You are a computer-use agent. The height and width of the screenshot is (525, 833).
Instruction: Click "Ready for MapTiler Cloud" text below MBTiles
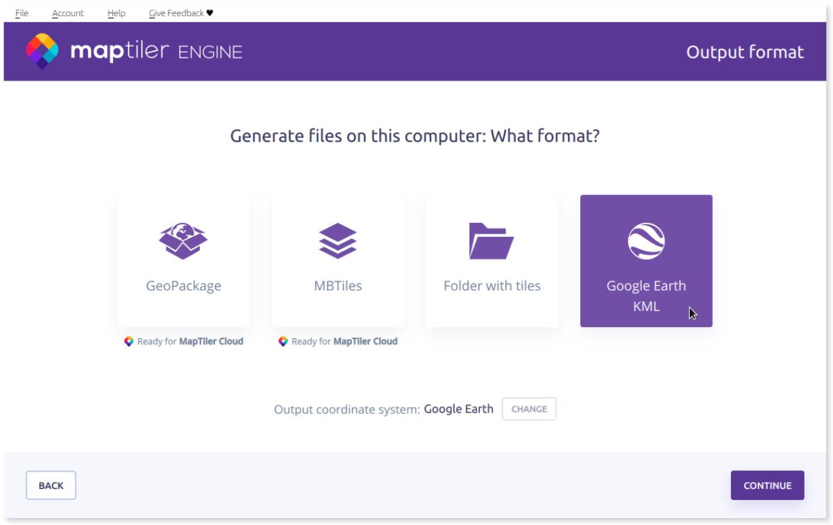pyautogui.click(x=344, y=342)
